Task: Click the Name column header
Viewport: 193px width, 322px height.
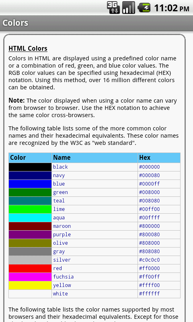Action: [x=94, y=158]
